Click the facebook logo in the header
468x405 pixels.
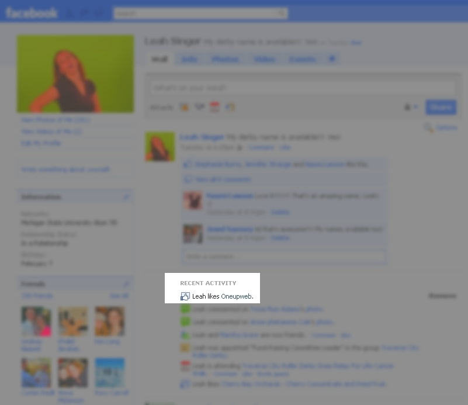point(32,13)
